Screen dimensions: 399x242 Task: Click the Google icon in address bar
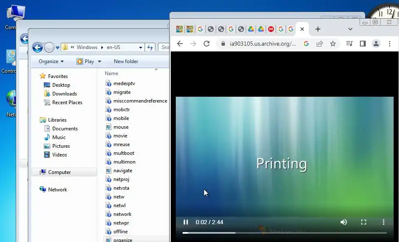point(306,44)
